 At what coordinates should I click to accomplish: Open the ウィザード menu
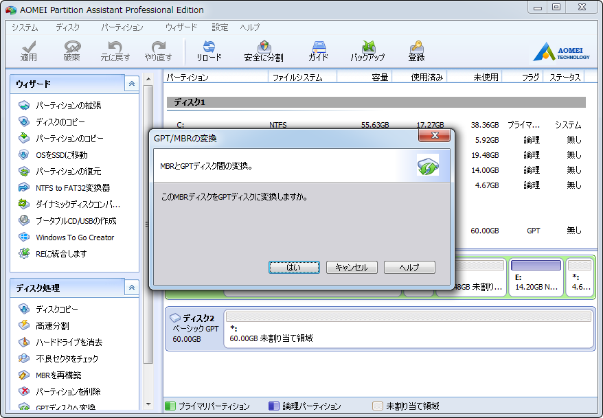[x=181, y=27]
